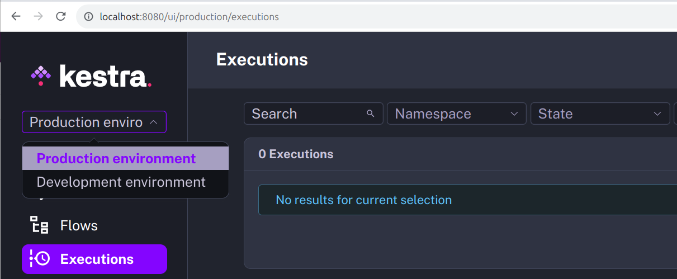Viewport: 677px width, 279px height.
Task: Select Production environment from the list
Action: (x=116, y=159)
